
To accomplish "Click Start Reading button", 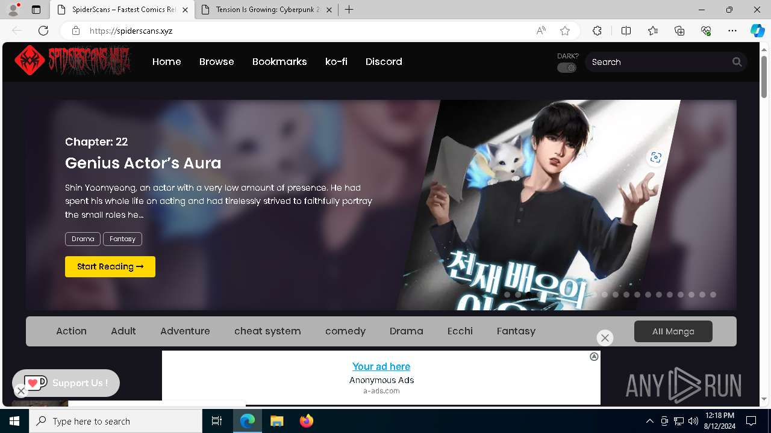I will coord(110,266).
